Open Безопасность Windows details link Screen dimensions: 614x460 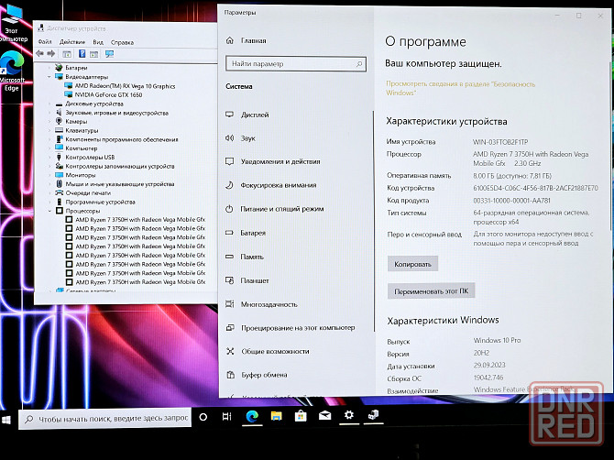coord(460,88)
